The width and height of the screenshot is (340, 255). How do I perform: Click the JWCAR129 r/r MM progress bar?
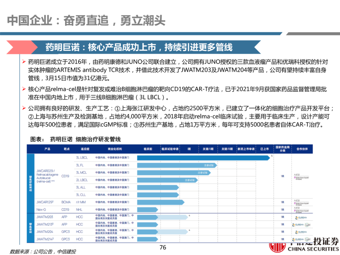(161, 202)
